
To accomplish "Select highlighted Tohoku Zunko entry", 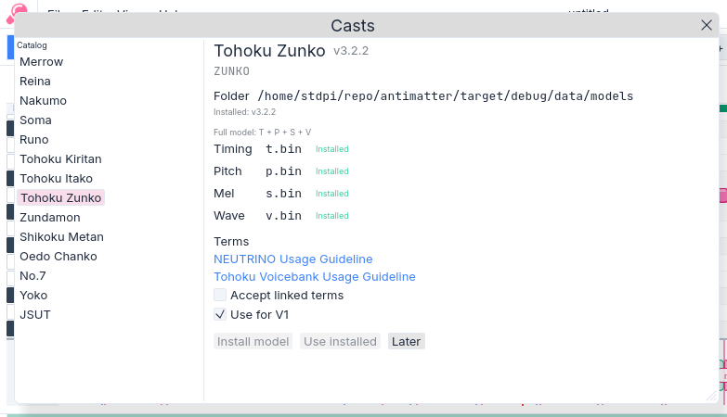I will pos(60,198).
